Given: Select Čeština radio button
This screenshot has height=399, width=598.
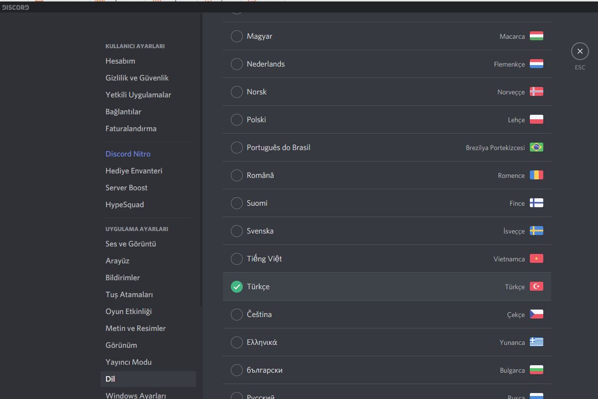Looking at the screenshot, I should [237, 315].
